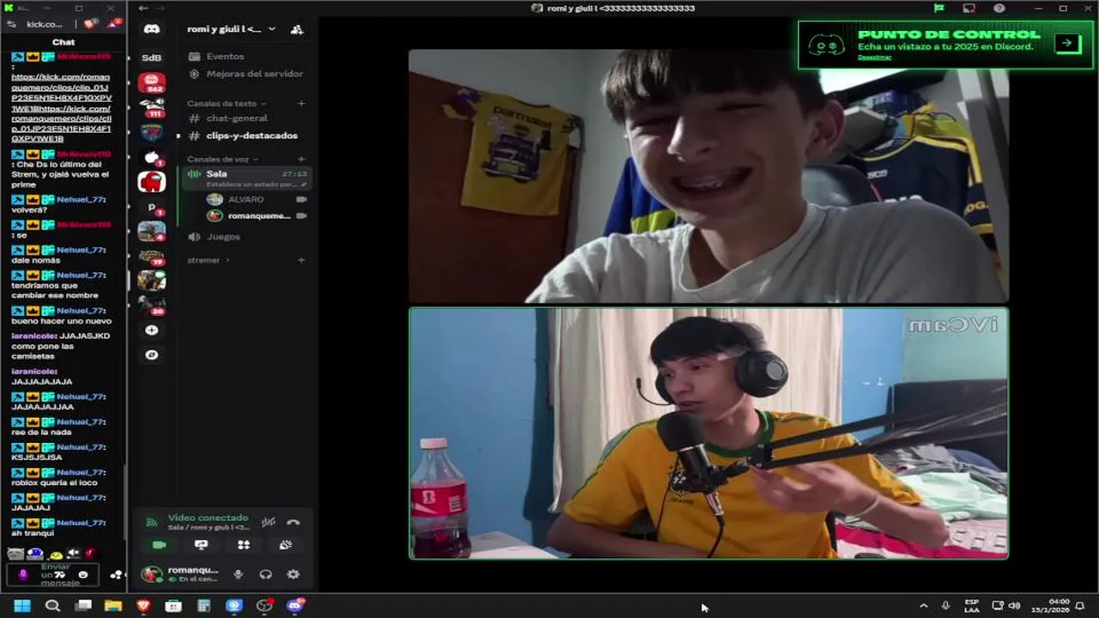Viewport: 1099px width, 618px height.
Task: Open File Explorer from the taskbar
Action: tap(112, 606)
